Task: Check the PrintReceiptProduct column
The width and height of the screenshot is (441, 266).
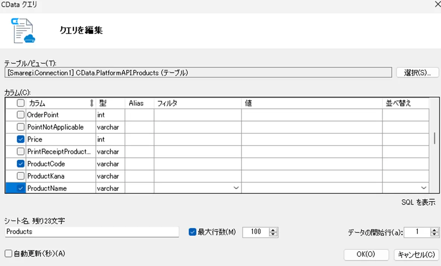Action: click(21, 151)
